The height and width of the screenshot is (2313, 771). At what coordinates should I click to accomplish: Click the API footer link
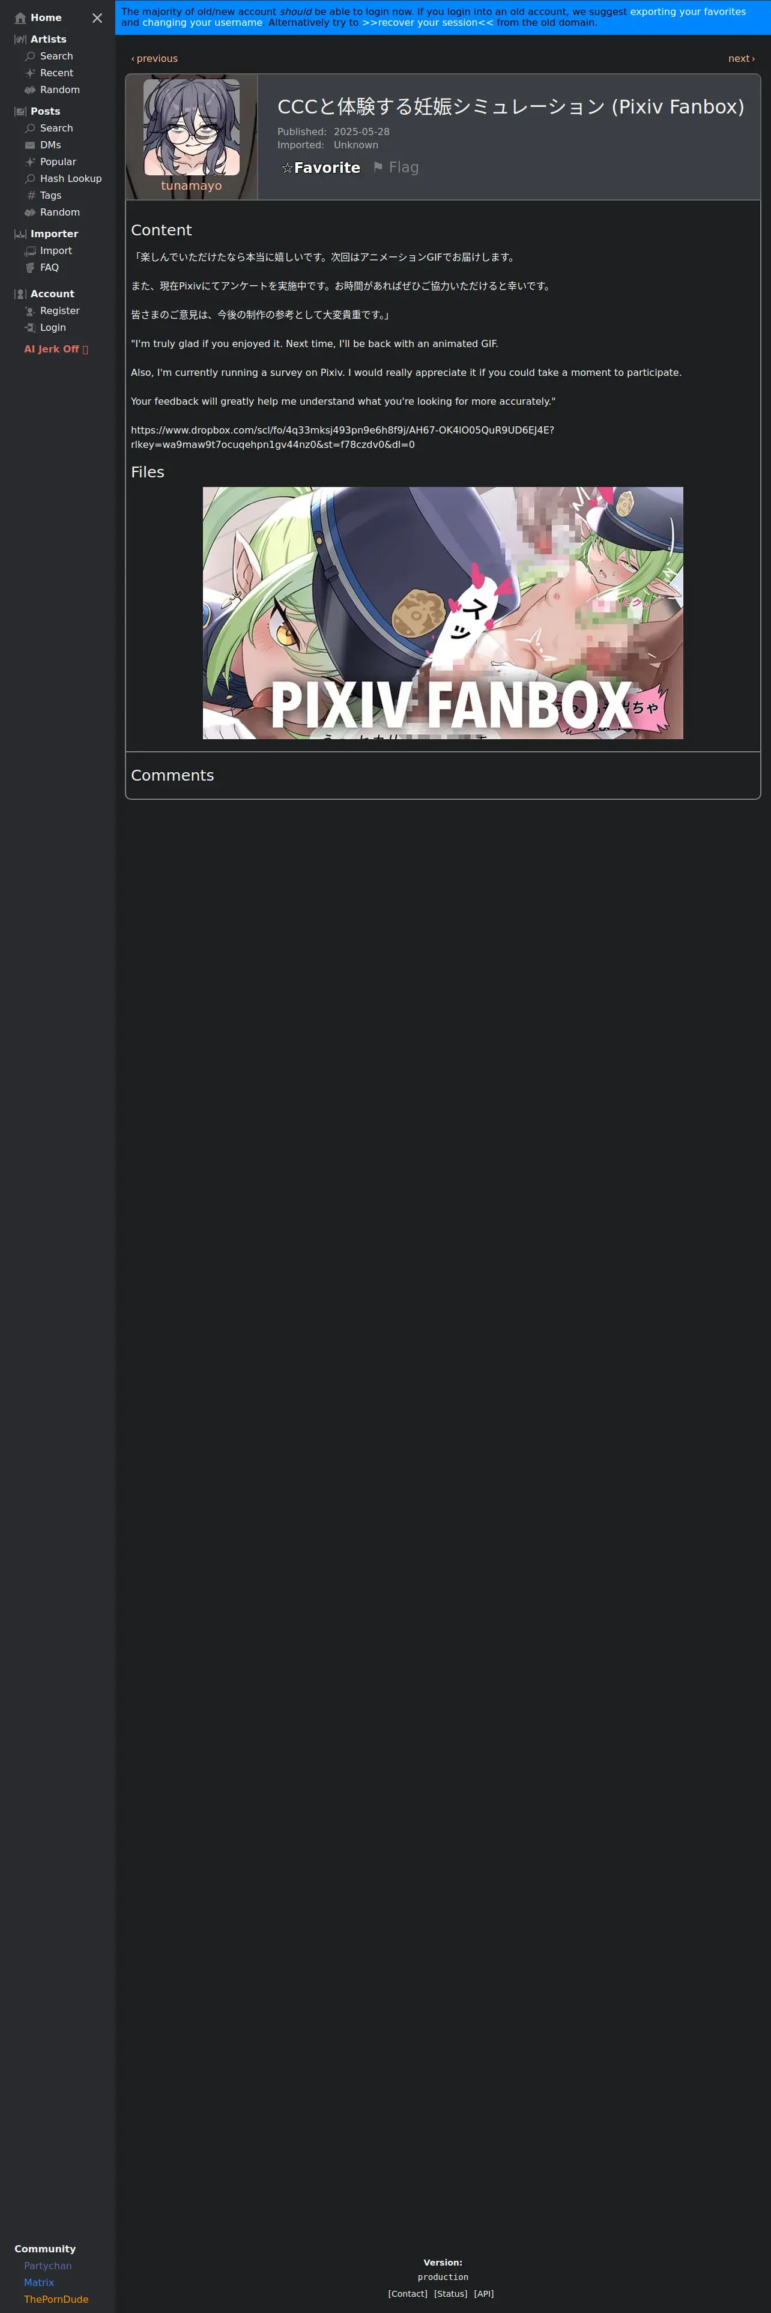coord(484,2293)
